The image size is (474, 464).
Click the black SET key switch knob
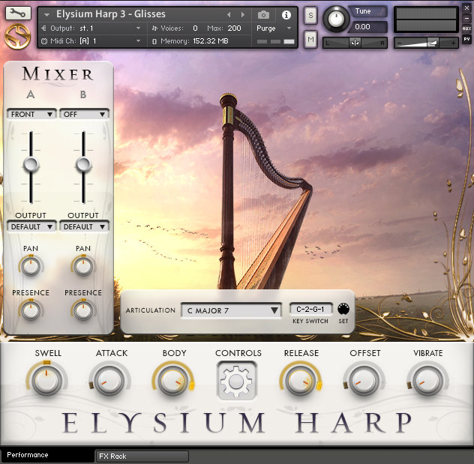tap(343, 310)
